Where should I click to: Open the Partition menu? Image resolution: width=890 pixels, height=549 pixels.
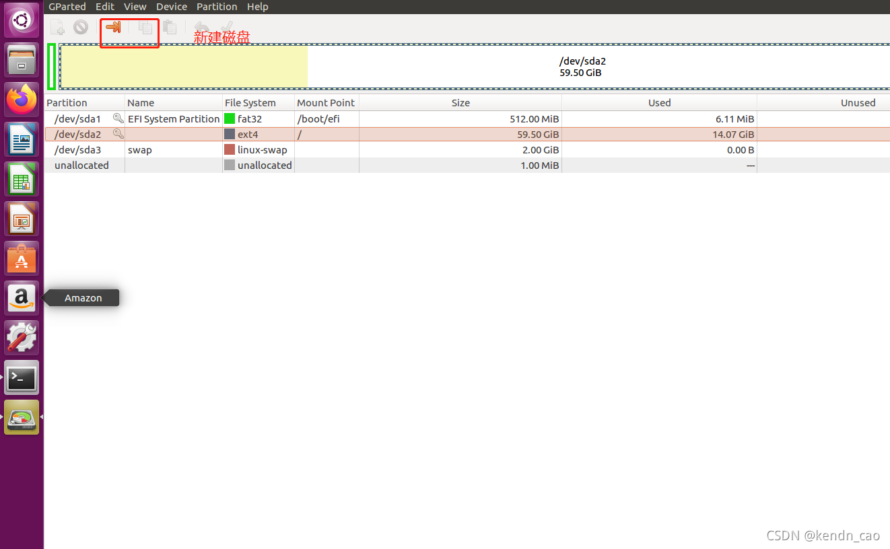[217, 7]
